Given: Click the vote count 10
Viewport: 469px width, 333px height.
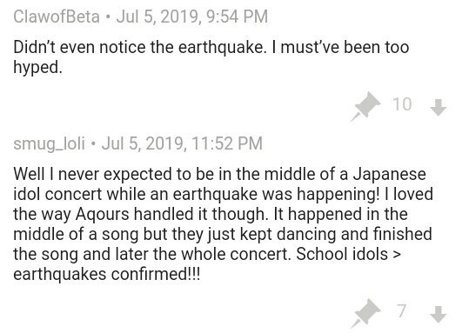Looking at the screenshot, I should (402, 104).
